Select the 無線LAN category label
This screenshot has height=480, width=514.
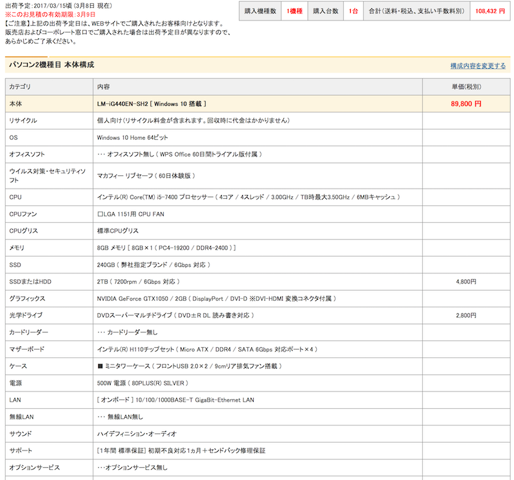[21, 417]
